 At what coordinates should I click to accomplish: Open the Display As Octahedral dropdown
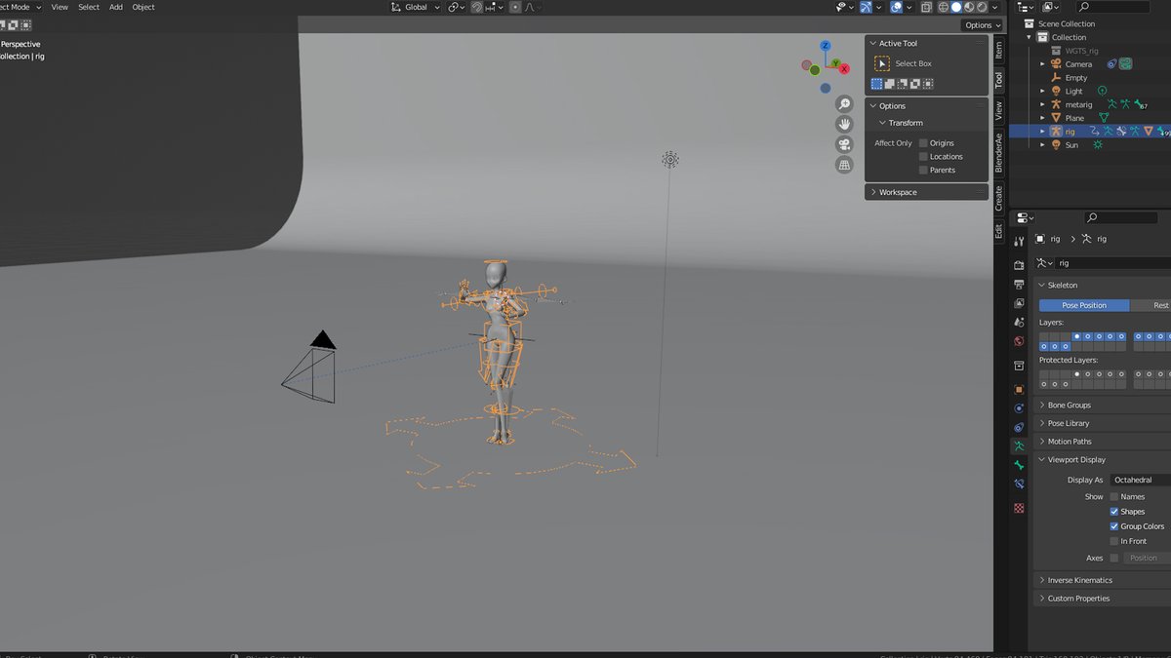[1140, 480]
